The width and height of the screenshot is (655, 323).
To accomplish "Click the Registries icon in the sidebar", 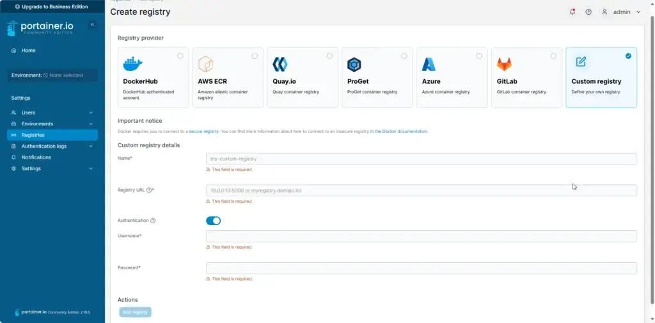I will click(x=14, y=136).
